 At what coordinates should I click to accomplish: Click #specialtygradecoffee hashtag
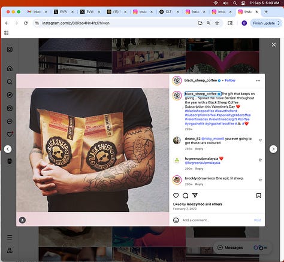click(234, 115)
